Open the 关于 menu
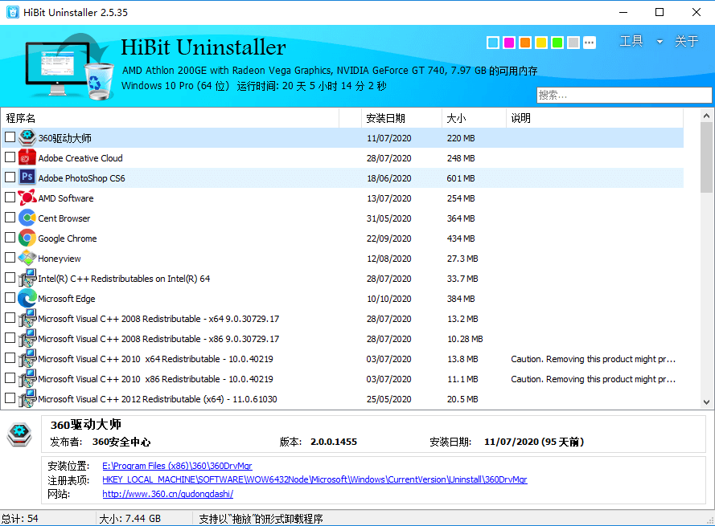Image resolution: width=715 pixels, height=526 pixels. (686, 41)
